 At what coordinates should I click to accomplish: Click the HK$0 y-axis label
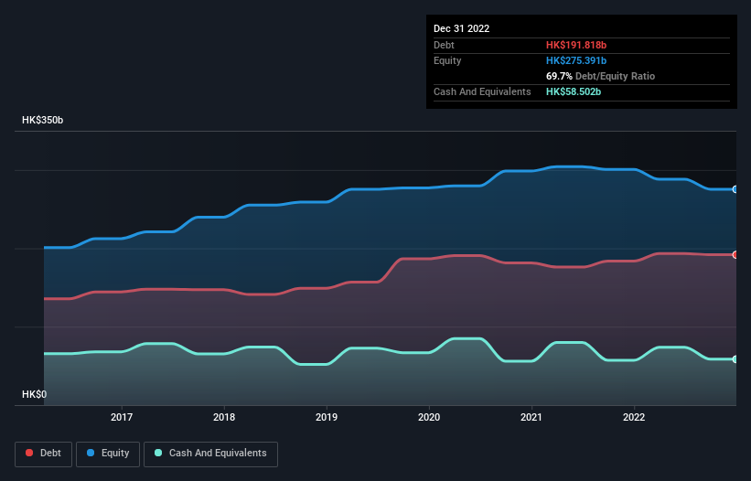(x=35, y=394)
